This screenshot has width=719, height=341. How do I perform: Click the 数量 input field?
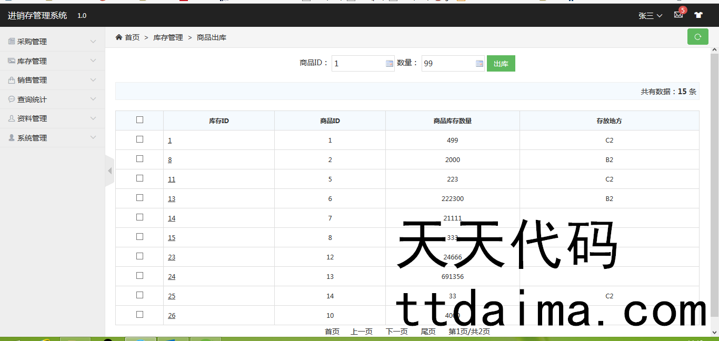pos(447,64)
